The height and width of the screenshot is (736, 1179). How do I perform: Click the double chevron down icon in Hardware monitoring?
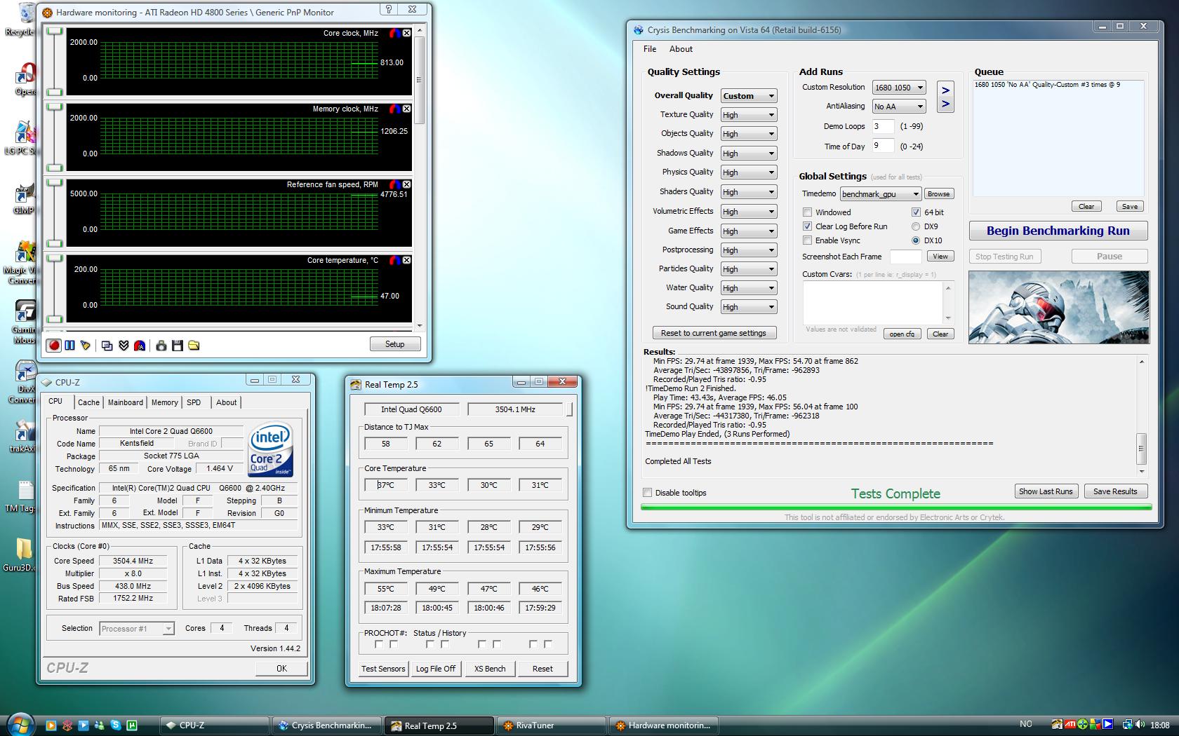coord(124,345)
